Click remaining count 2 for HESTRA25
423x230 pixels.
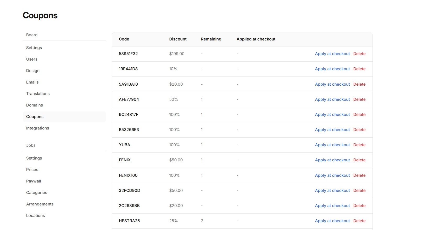[202, 221]
